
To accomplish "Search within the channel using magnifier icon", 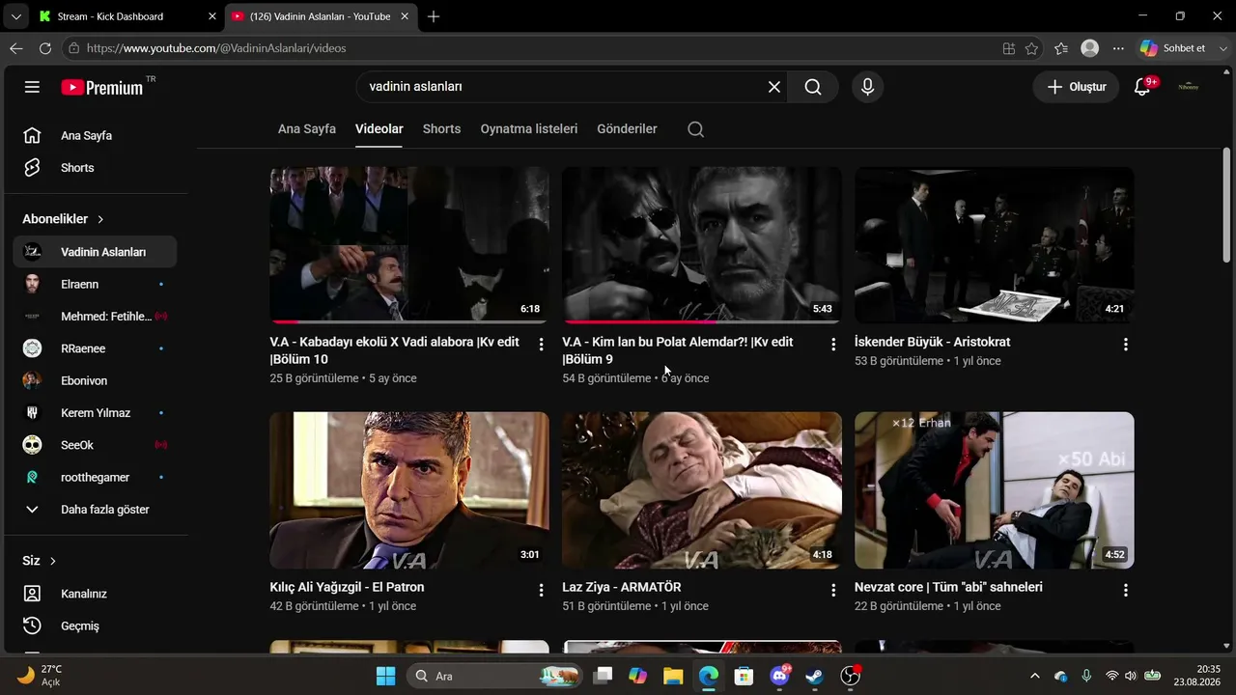I will [695, 129].
